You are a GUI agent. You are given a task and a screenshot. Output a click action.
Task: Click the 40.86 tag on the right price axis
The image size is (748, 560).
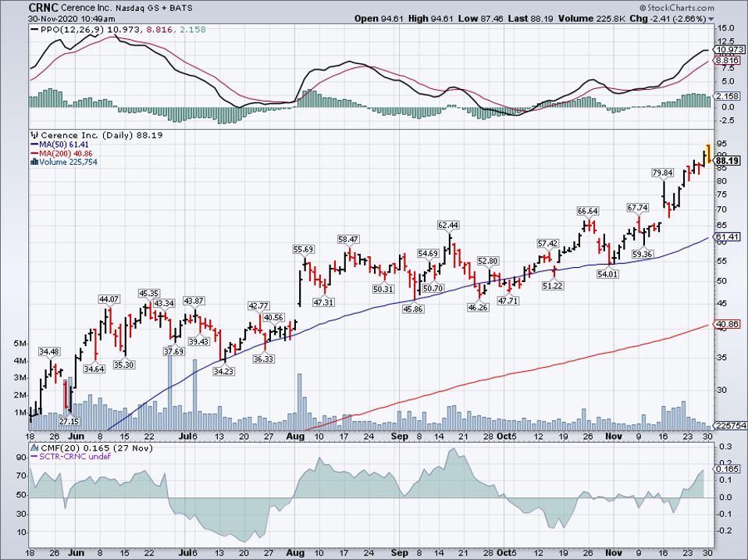(x=727, y=324)
